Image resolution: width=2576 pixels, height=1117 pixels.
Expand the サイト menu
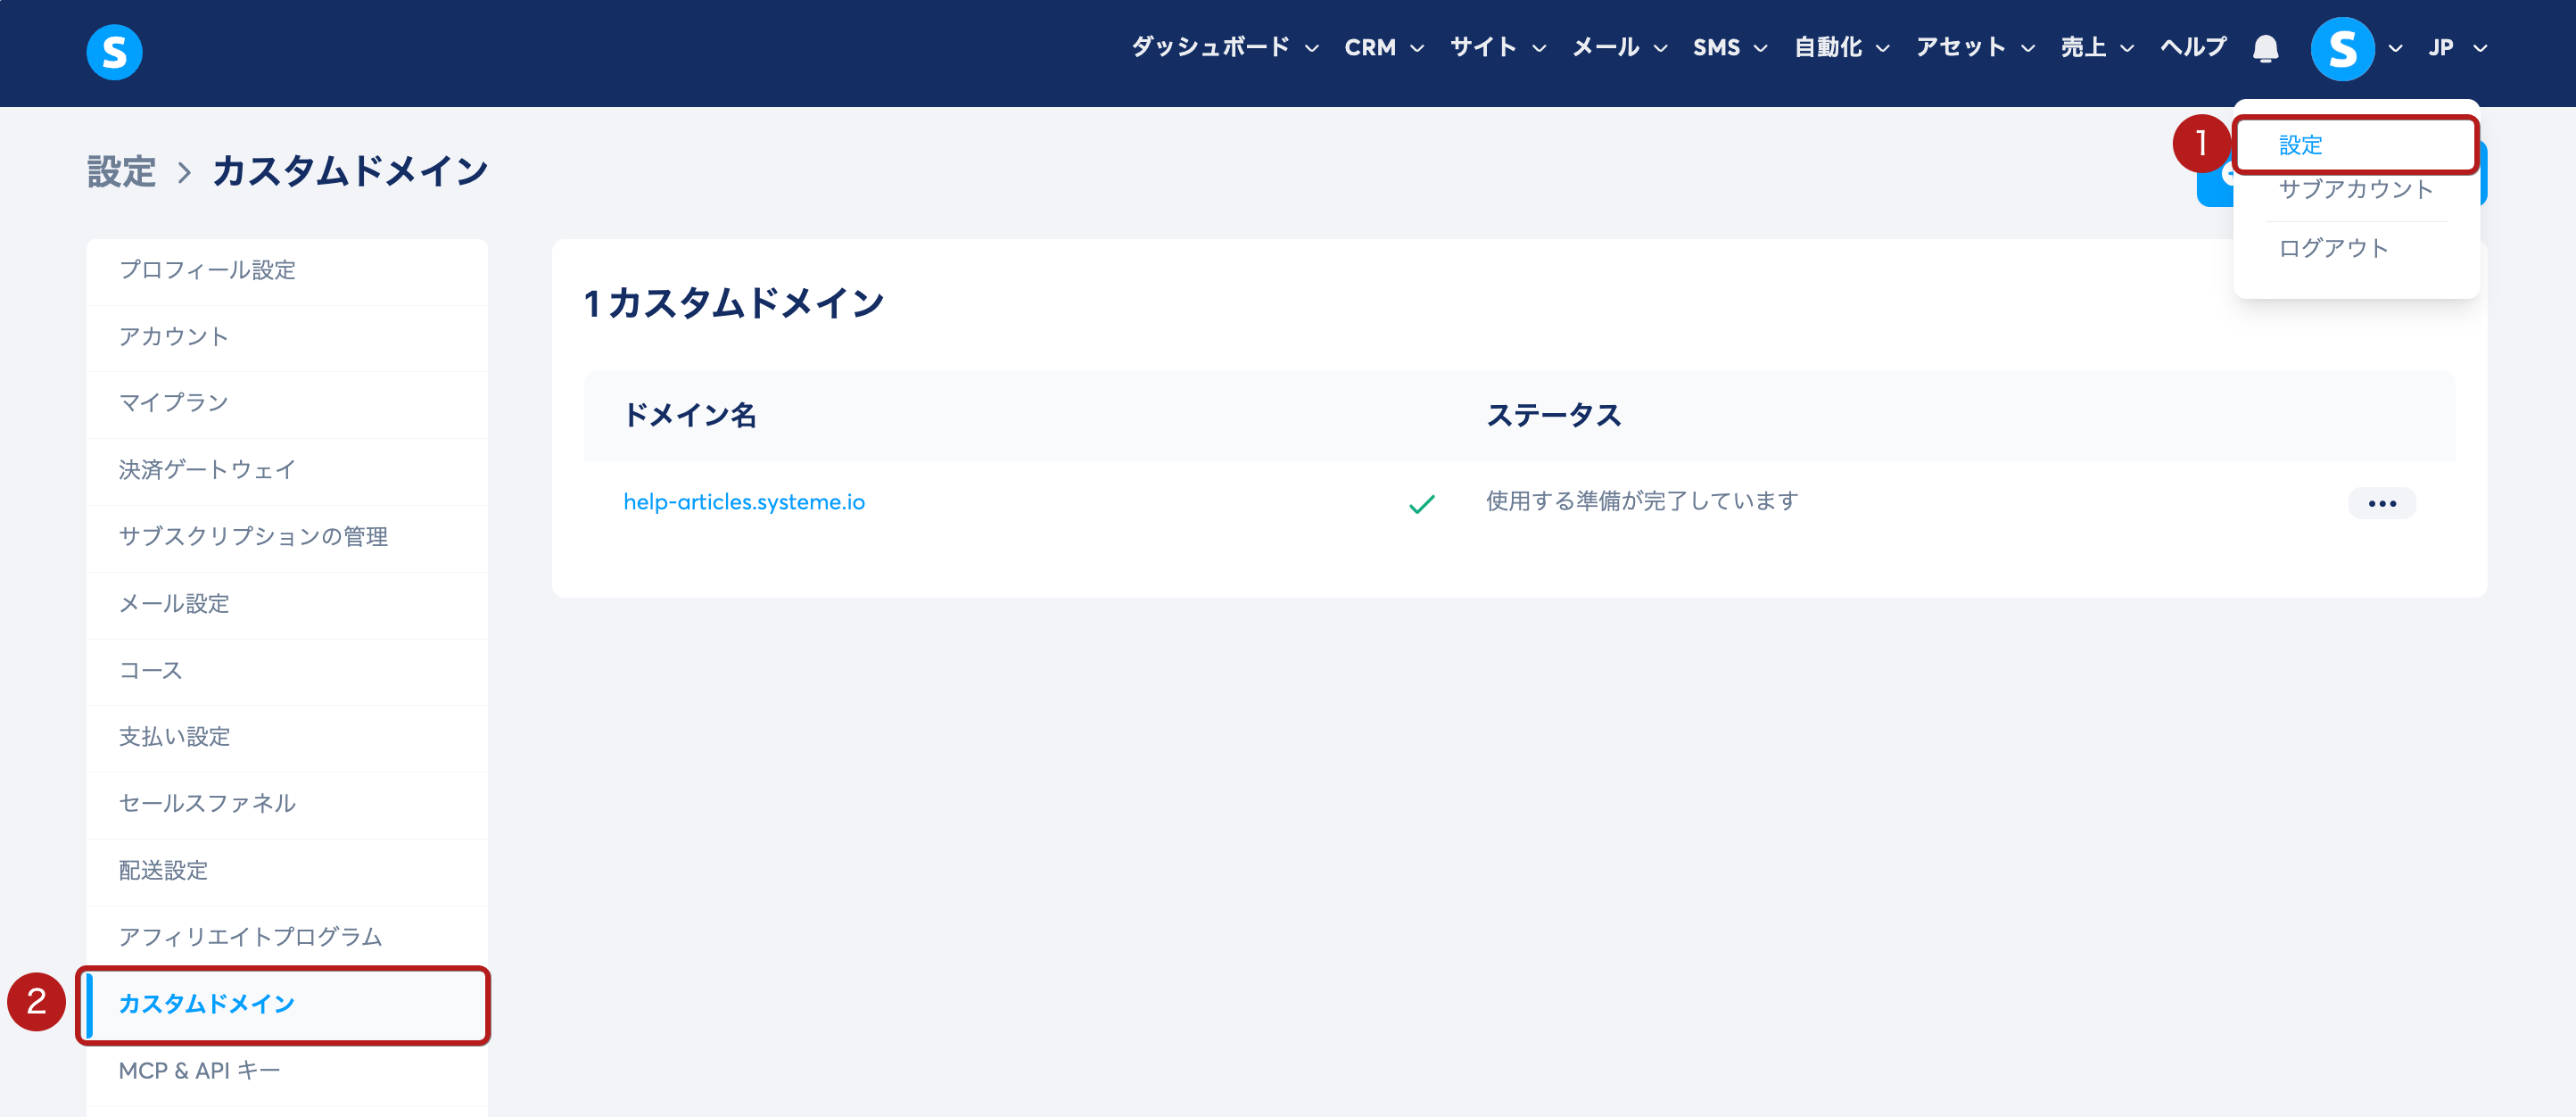coord(1497,47)
